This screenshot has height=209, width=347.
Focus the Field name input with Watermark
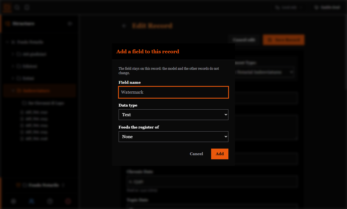173,92
